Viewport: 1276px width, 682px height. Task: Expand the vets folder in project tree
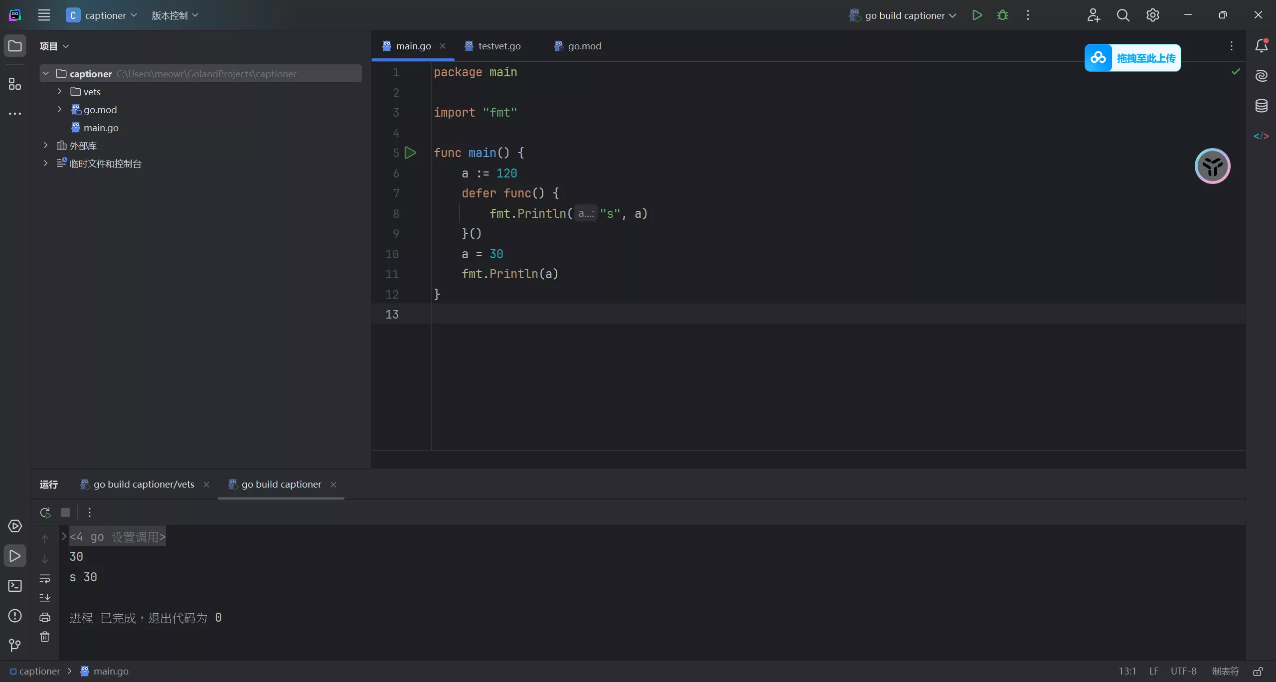pos(59,91)
